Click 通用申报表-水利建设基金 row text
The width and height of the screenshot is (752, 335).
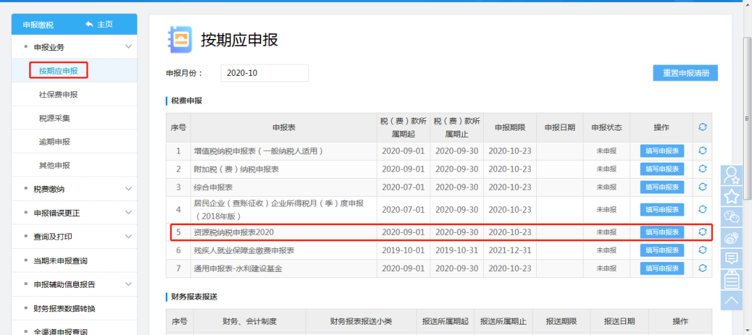(x=238, y=268)
